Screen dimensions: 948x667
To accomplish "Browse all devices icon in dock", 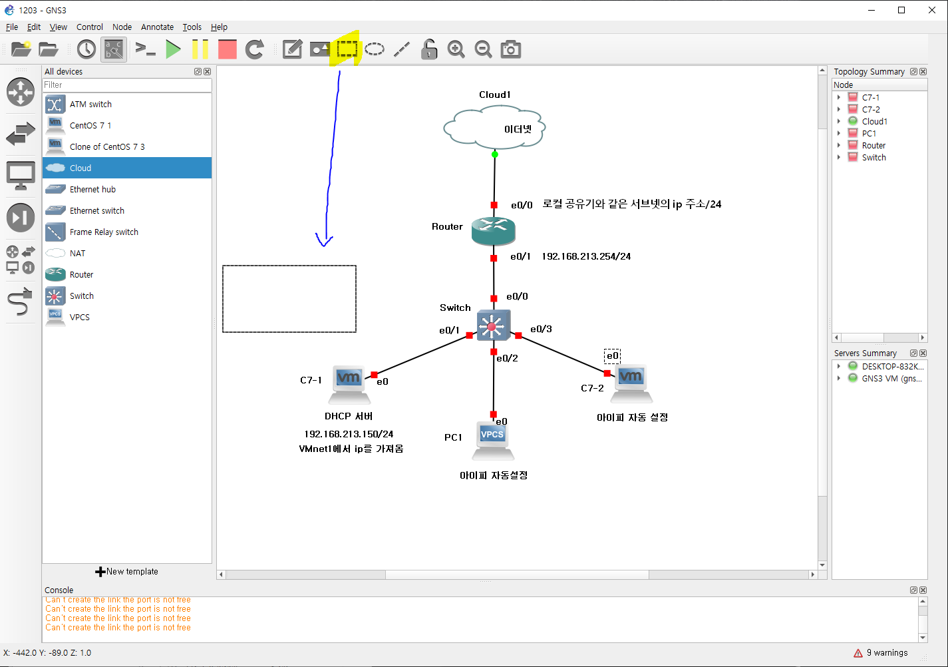I will [x=21, y=260].
